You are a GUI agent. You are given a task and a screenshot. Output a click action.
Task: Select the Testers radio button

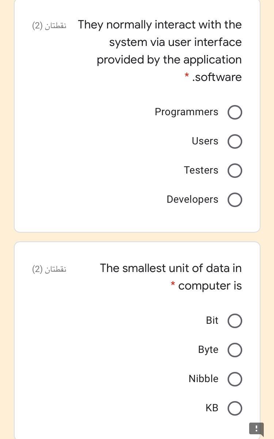(235, 171)
